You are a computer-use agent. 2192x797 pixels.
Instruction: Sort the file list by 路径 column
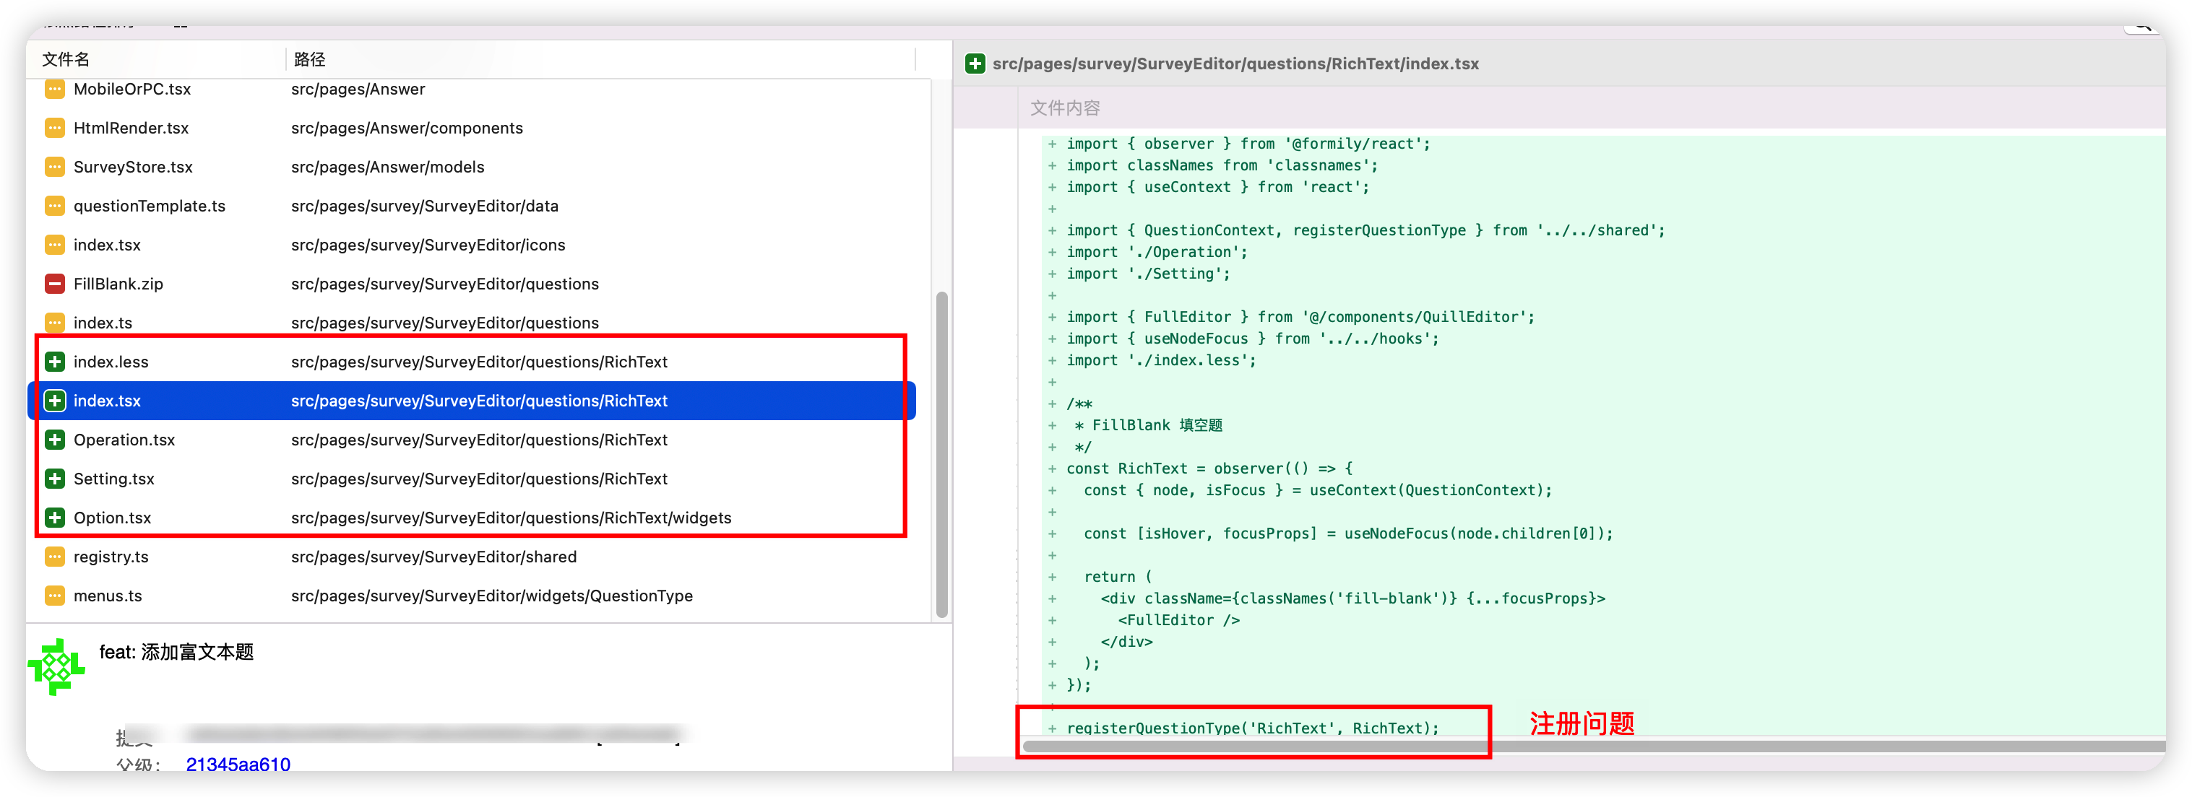click(310, 59)
